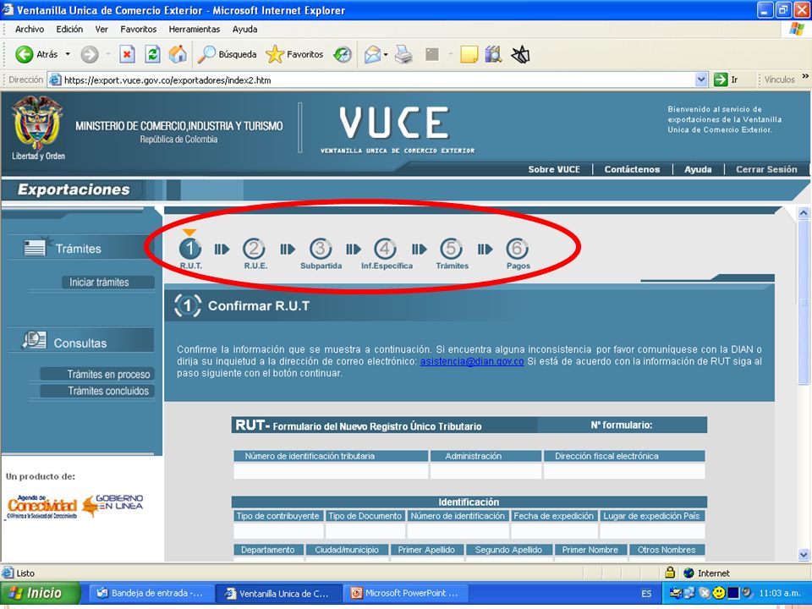Click the Lugar de expedición País field
This screenshot has height=609, width=812.
(652, 531)
